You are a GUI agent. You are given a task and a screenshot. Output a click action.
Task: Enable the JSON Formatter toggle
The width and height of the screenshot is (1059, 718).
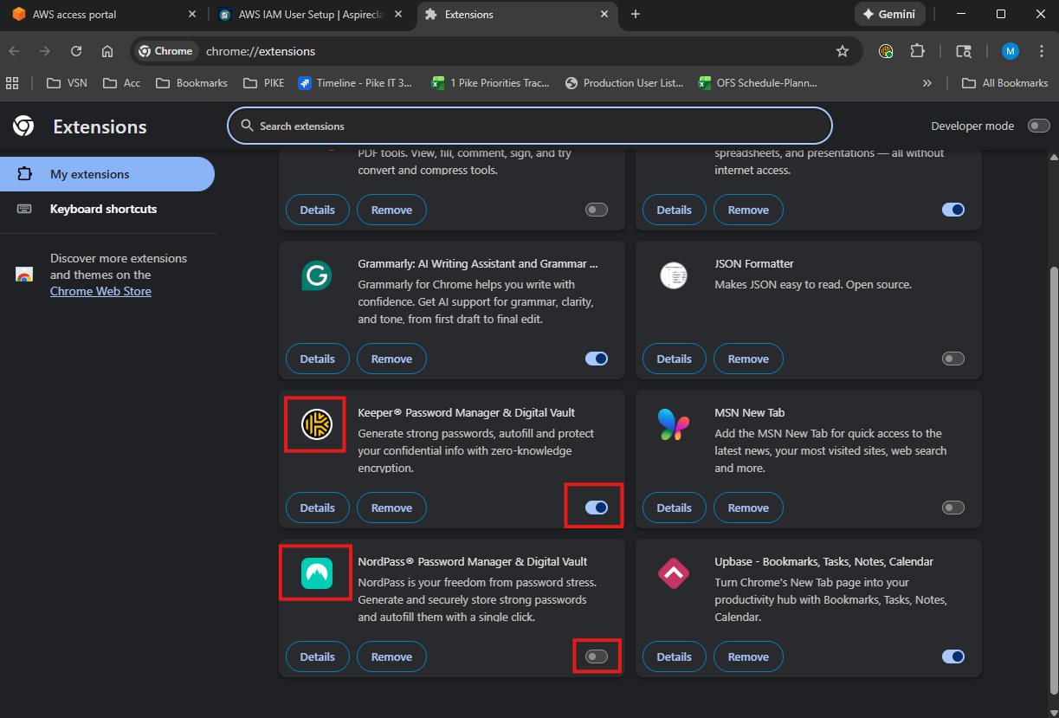pos(953,359)
